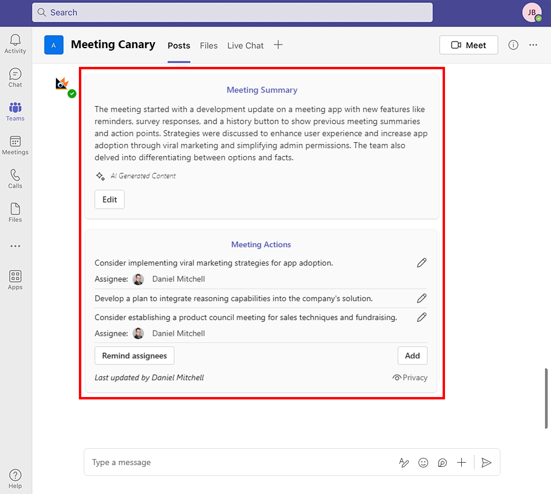Open Privacy settings for meeting actions
The height and width of the screenshot is (494, 551).
[410, 377]
